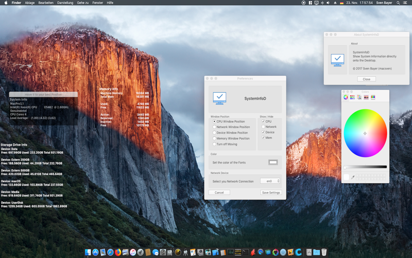The image size is (412, 258).
Task: Open System Preferences from the Dock
Action: click(x=163, y=252)
